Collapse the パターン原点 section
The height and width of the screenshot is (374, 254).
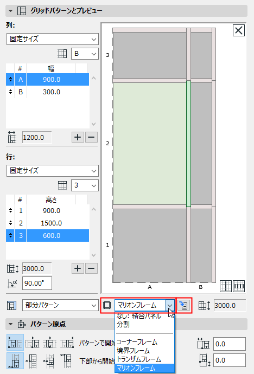tap(10, 324)
